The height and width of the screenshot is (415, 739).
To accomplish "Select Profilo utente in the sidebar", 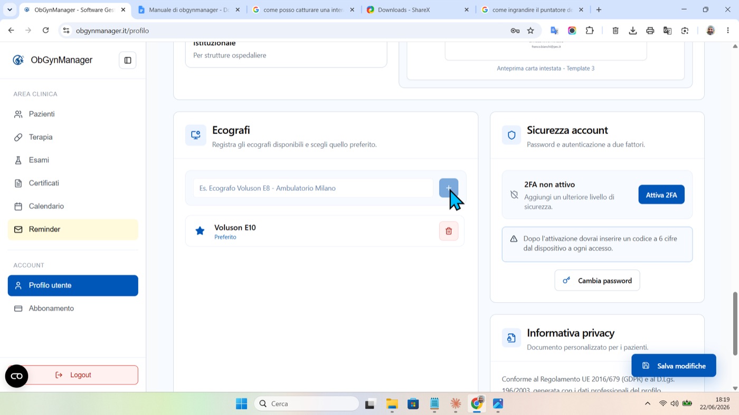I will (x=73, y=285).
